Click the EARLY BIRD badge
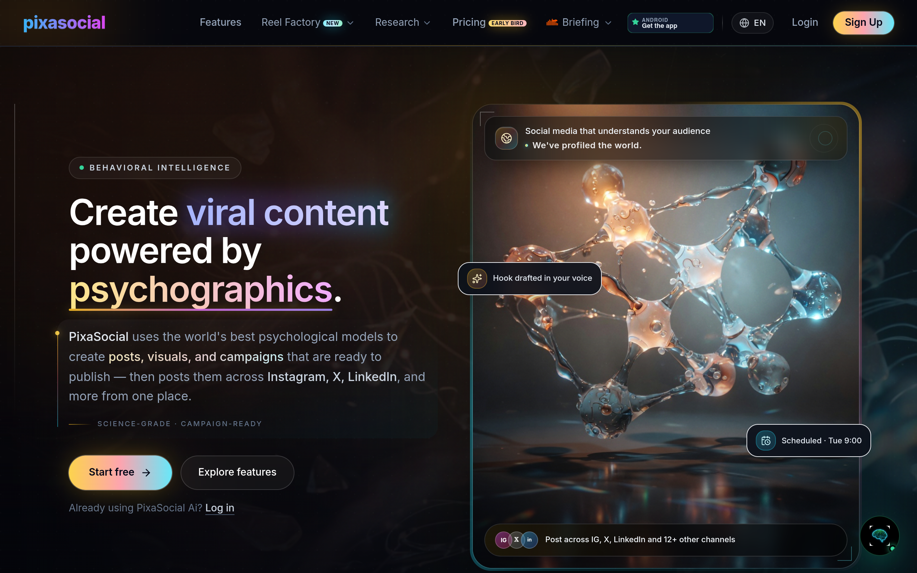Image resolution: width=917 pixels, height=573 pixels. (x=507, y=23)
